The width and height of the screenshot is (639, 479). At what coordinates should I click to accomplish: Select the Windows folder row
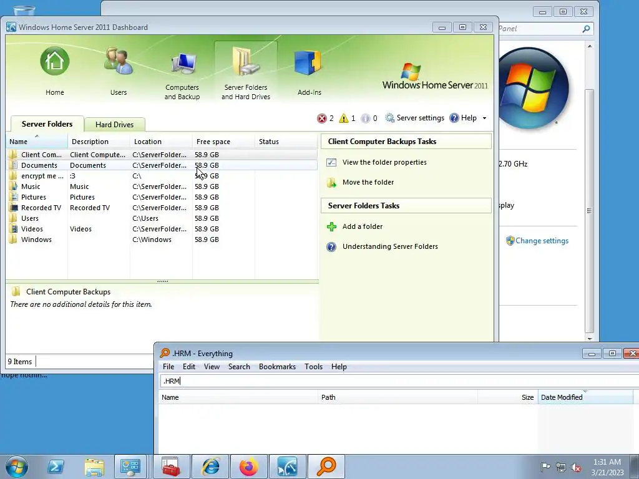click(x=162, y=239)
